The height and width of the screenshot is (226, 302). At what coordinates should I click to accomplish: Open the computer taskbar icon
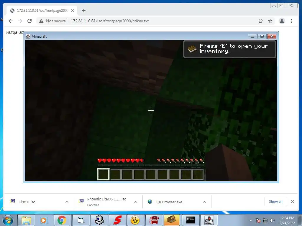pyautogui.click(x=99, y=220)
